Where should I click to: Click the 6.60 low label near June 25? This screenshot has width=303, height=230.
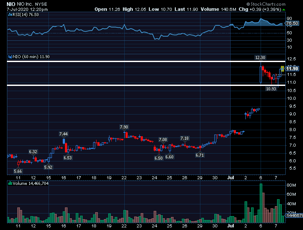click(169, 157)
